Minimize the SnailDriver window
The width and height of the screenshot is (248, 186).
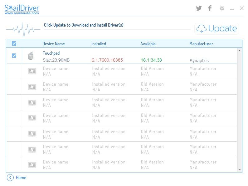click(232, 9)
